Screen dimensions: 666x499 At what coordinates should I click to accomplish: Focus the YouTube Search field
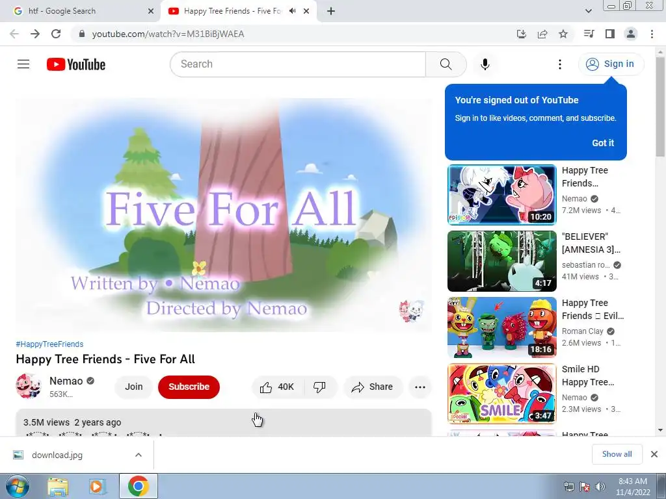tap(298, 64)
